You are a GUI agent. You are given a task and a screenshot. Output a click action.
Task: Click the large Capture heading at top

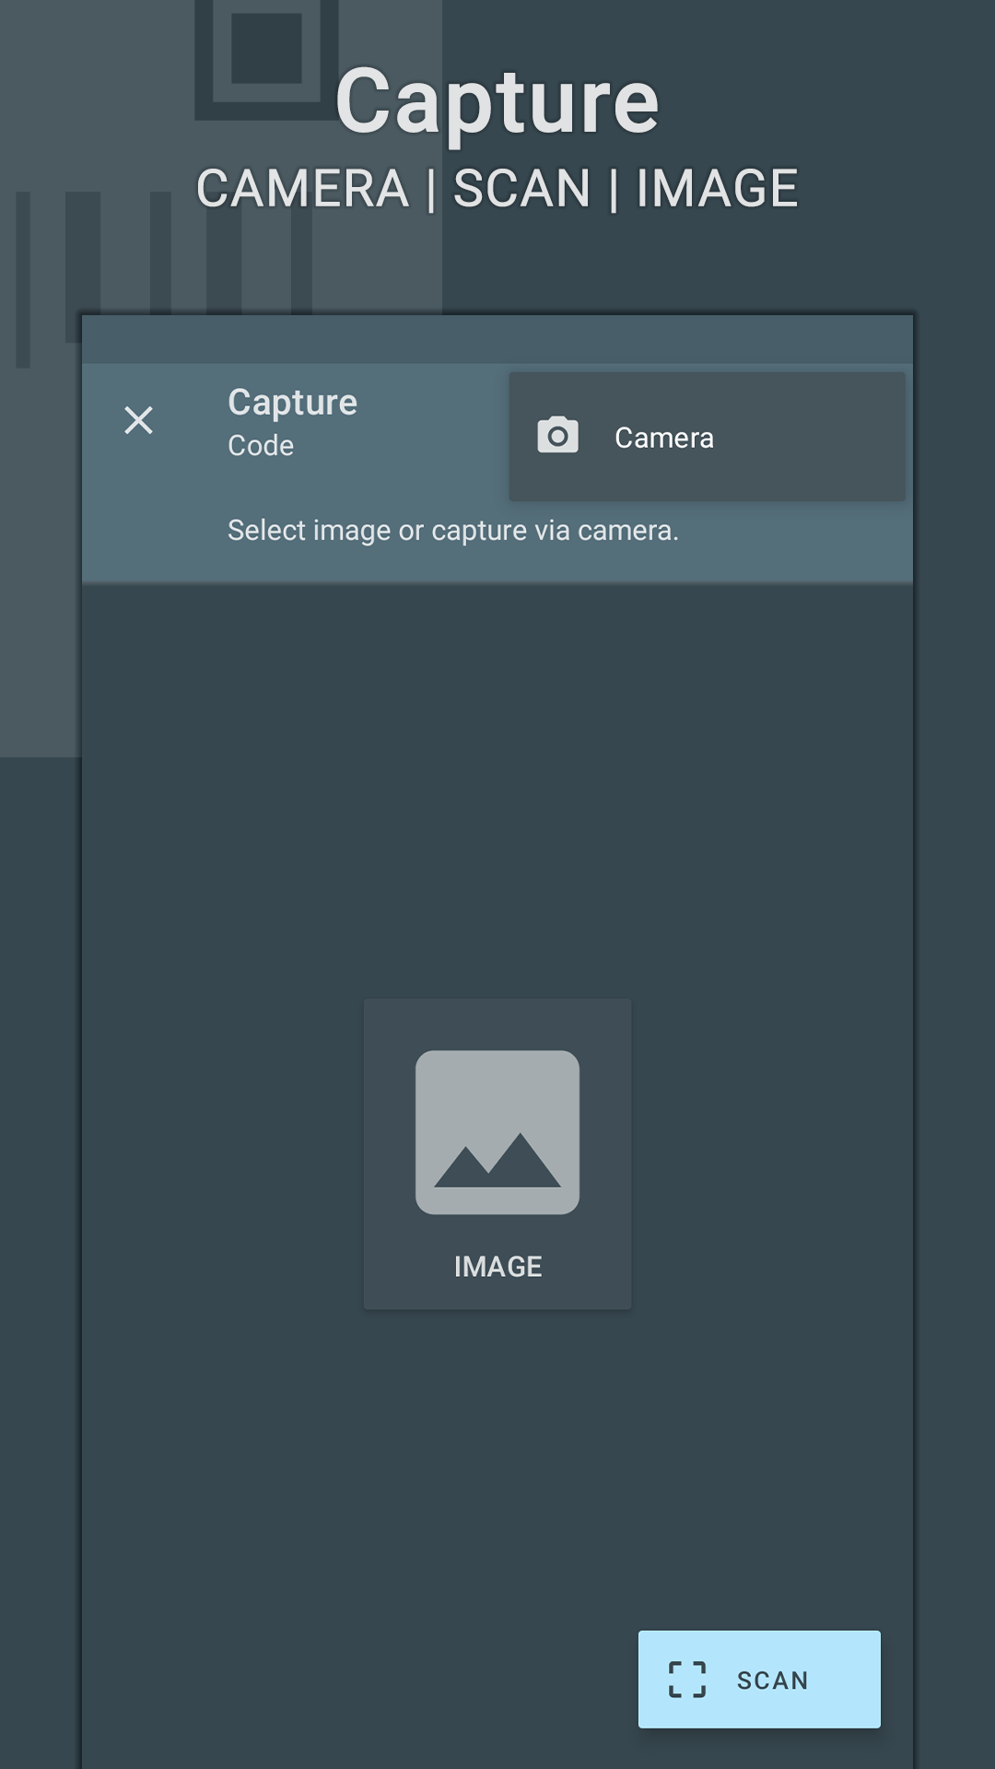[497, 101]
